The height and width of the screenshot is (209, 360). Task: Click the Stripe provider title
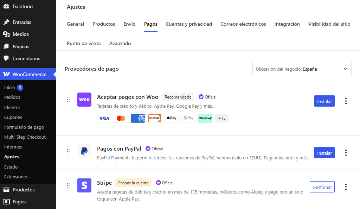click(104, 183)
